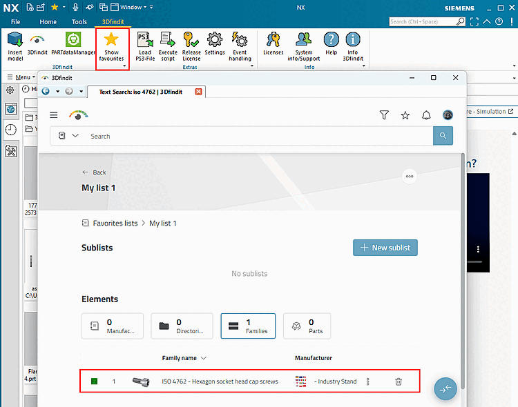
Task: Expand the search type dropdown chevron
Action: point(75,135)
